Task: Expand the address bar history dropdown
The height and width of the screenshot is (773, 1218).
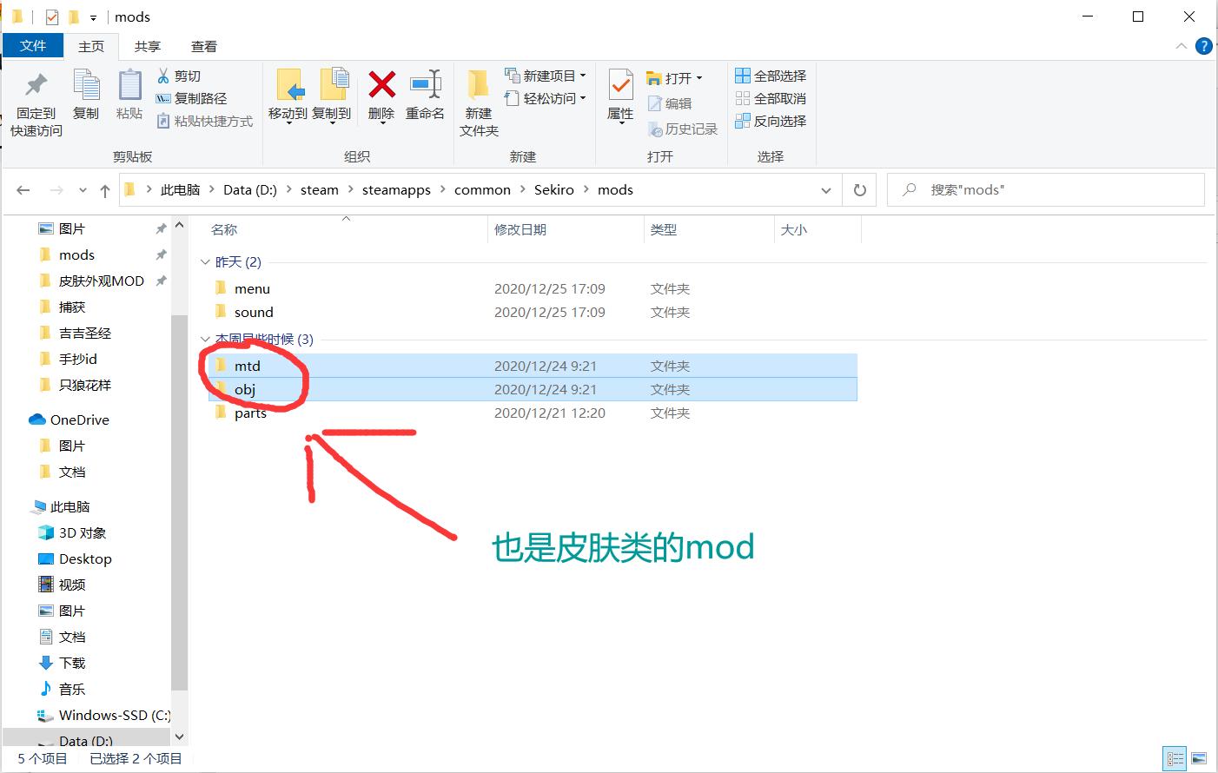Action: pos(825,190)
